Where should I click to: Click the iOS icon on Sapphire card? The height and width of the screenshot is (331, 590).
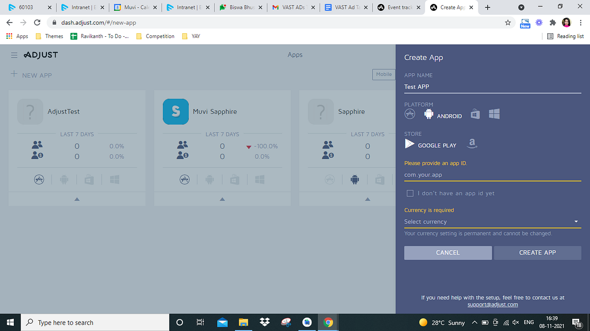[330, 180]
